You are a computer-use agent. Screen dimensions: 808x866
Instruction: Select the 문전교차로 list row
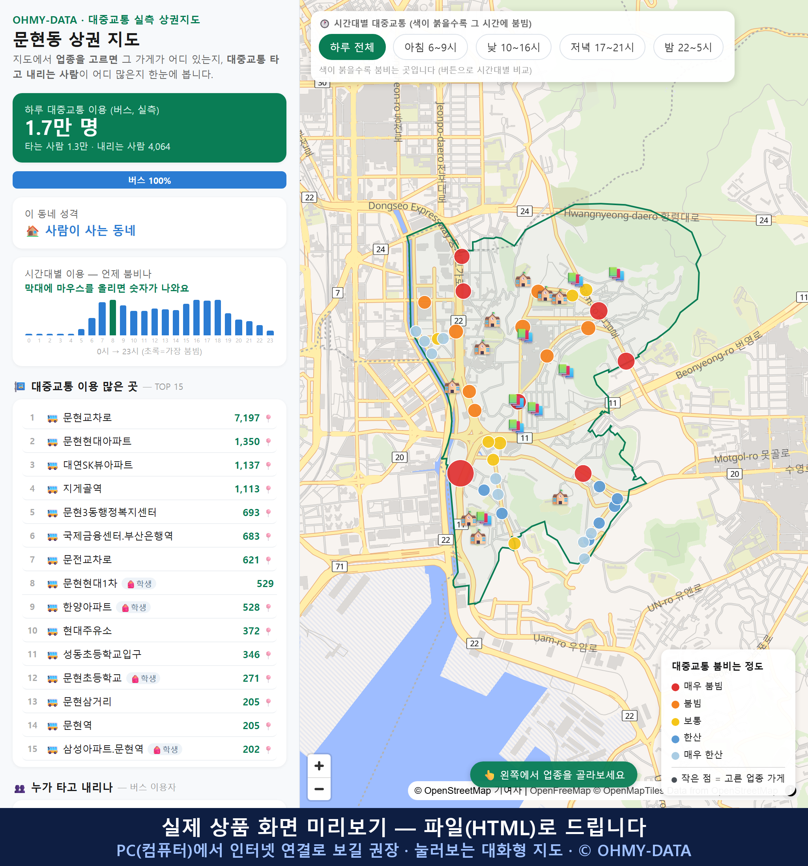coord(150,560)
